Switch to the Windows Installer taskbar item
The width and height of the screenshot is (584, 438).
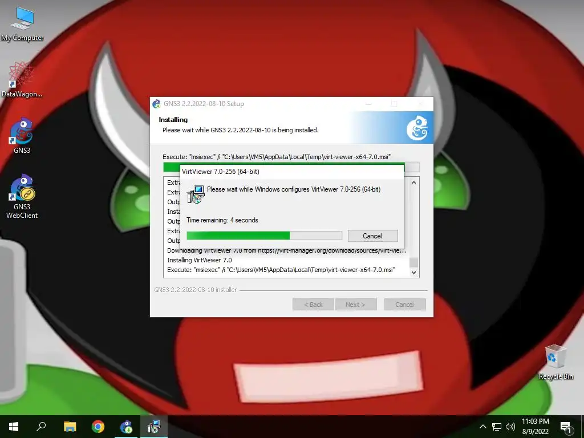pos(154,427)
